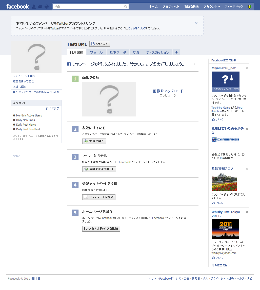Image resolution: width=260 pixels, height=290 pixels.
Task: Click the page profile placeholder image
Action: tap(36, 57)
